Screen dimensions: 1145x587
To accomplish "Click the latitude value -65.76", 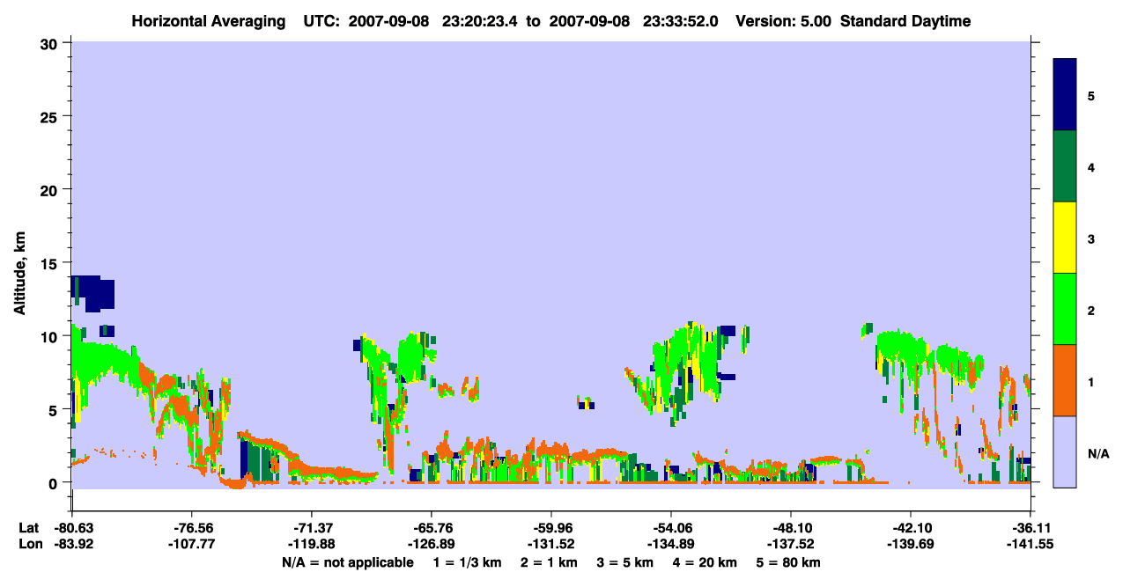I will 432,528.
